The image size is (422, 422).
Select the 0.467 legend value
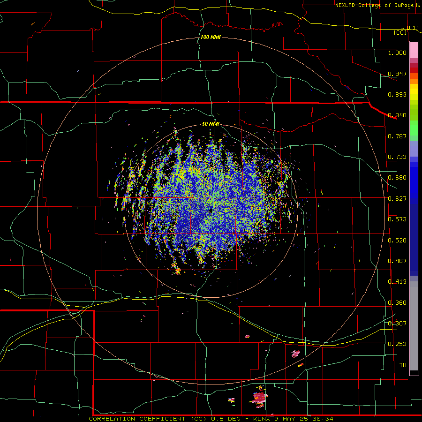(x=397, y=261)
